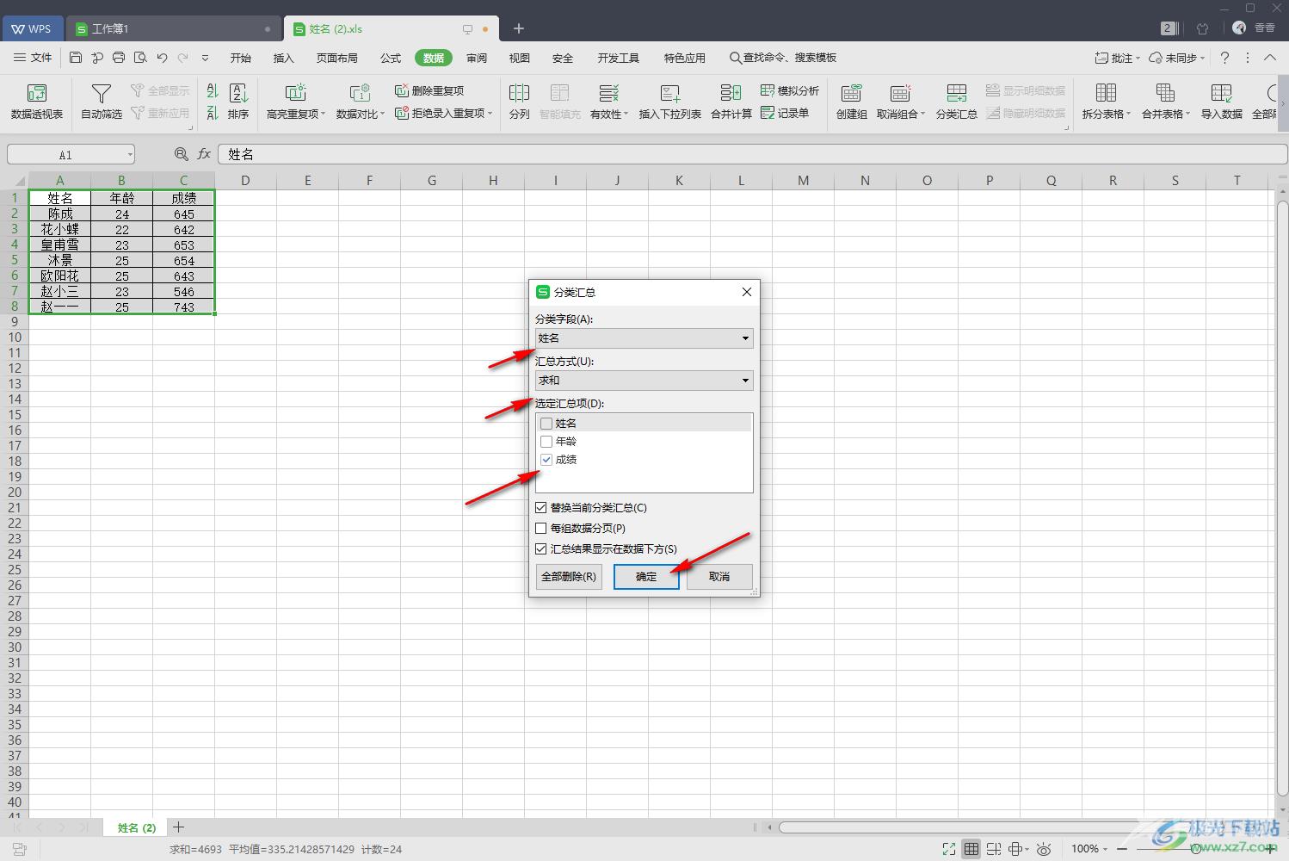Click the Sort (排序) icon
Image resolution: width=1289 pixels, height=861 pixels.
[x=238, y=101]
